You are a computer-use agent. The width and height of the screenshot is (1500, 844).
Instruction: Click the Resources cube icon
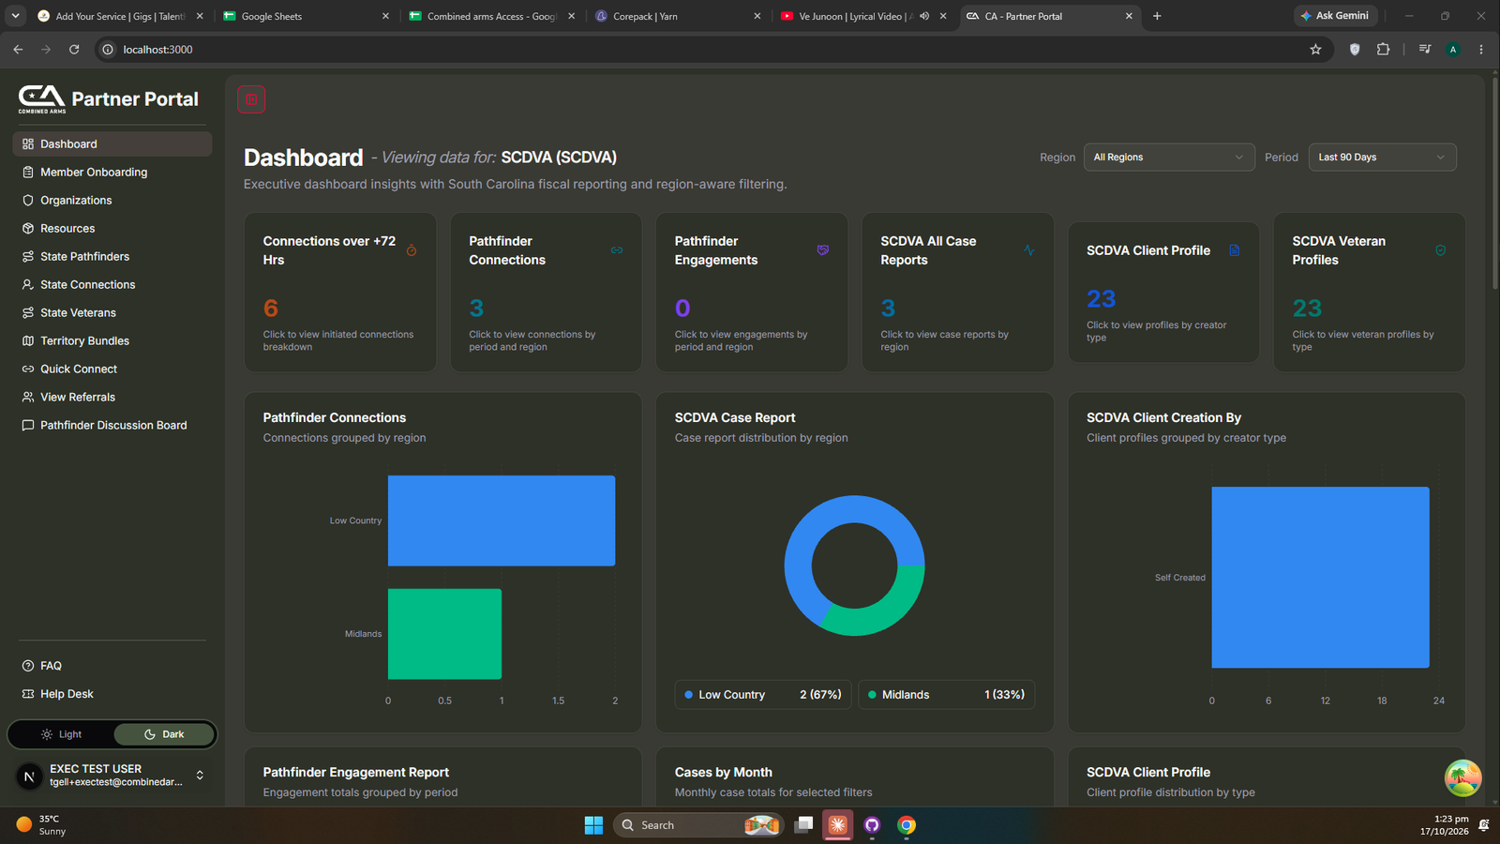(x=28, y=229)
